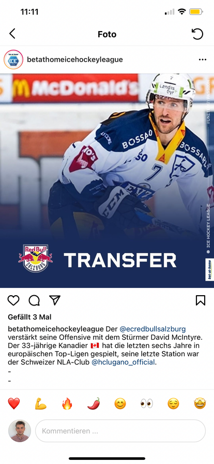214x464 pixels.
Task: Insert flexed biceps emoji reaction
Action: tap(40, 403)
